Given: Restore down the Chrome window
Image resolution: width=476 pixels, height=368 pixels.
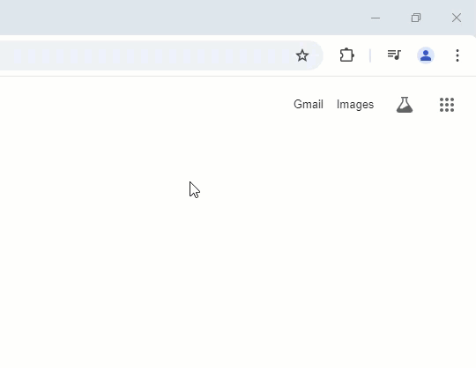Looking at the screenshot, I should pyautogui.click(x=416, y=18).
